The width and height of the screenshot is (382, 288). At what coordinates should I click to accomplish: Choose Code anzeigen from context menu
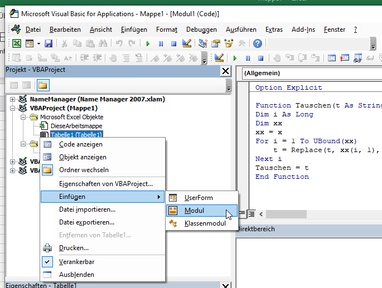[x=103, y=144]
